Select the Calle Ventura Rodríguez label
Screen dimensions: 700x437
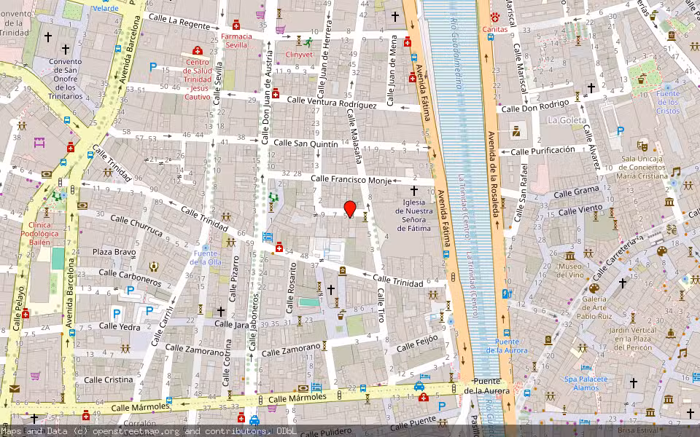tap(332, 103)
